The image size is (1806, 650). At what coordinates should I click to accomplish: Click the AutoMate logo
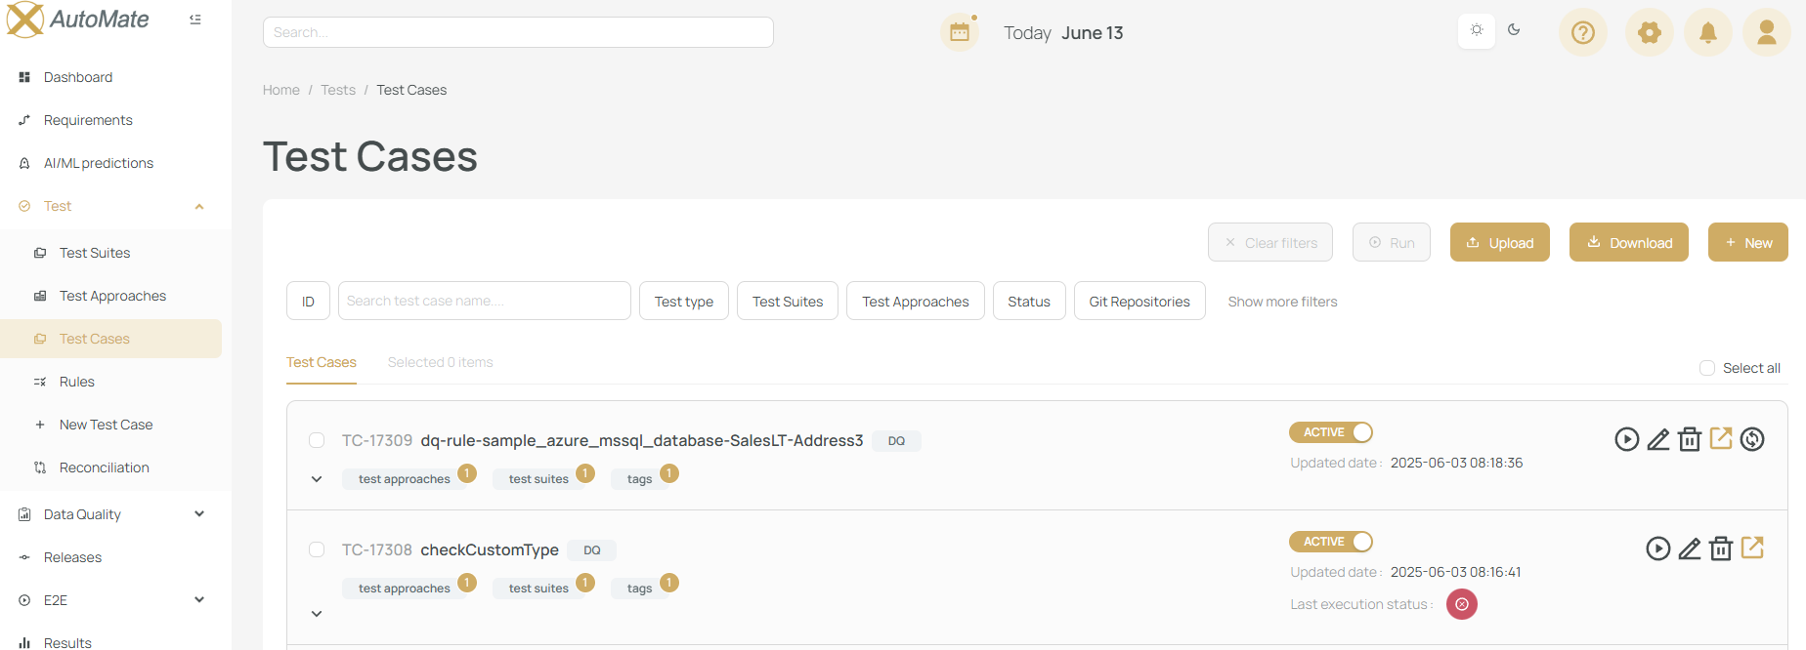pyautogui.click(x=78, y=20)
